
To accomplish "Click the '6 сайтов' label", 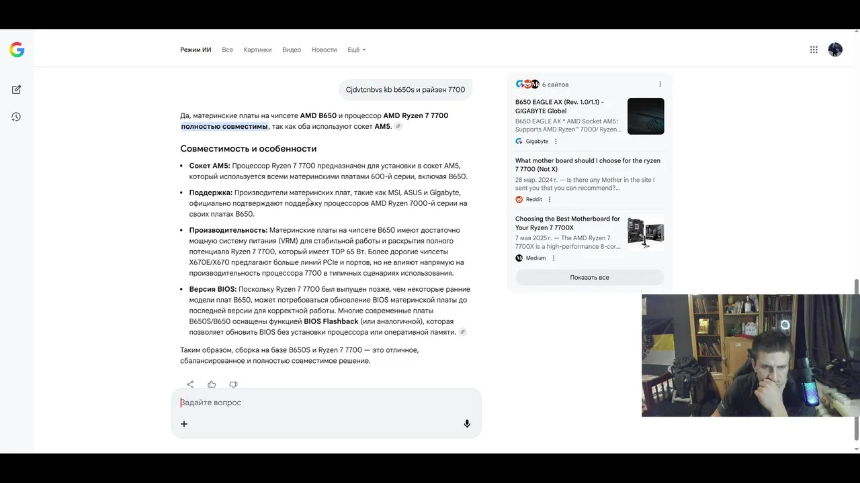I will (x=556, y=85).
